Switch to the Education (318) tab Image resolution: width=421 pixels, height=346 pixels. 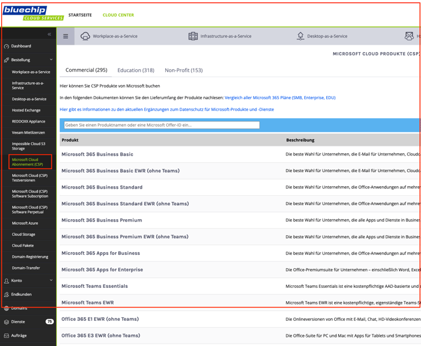[136, 70]
